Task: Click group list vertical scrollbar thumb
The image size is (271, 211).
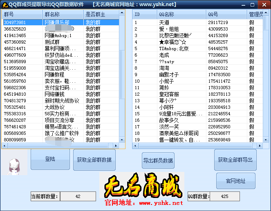Action: (122, 75)
